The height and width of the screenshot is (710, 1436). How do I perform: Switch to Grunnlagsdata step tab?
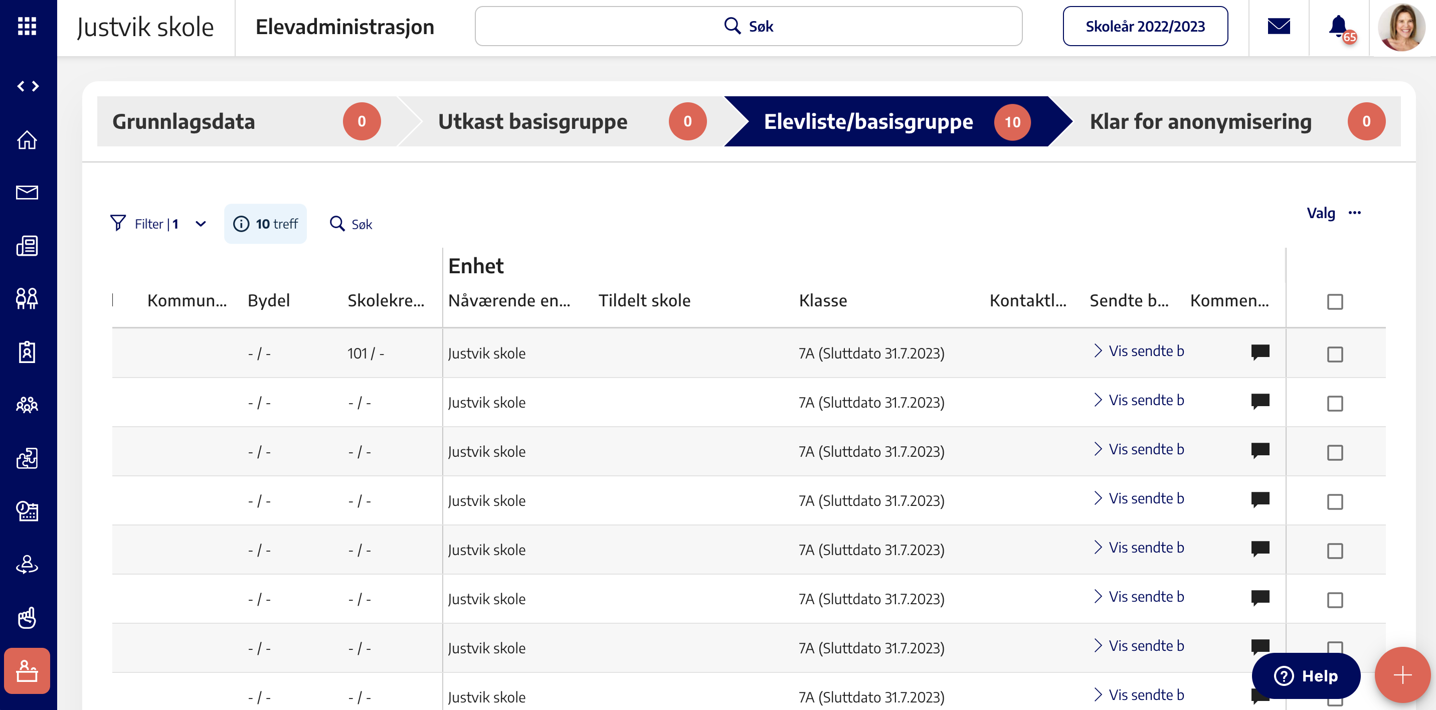(x=247, y=121)
